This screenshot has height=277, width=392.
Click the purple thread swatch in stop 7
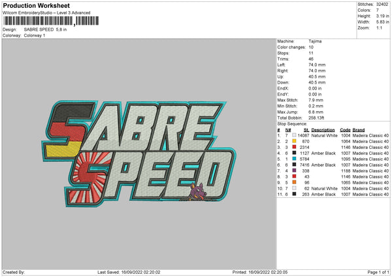click(x=295, y=171)
